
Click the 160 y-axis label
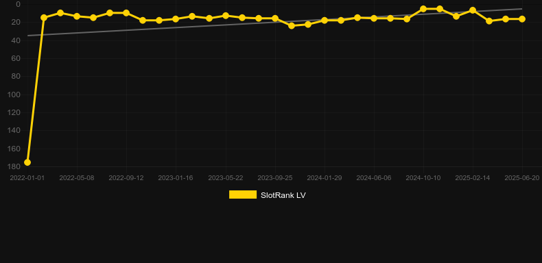coord(14,149)
